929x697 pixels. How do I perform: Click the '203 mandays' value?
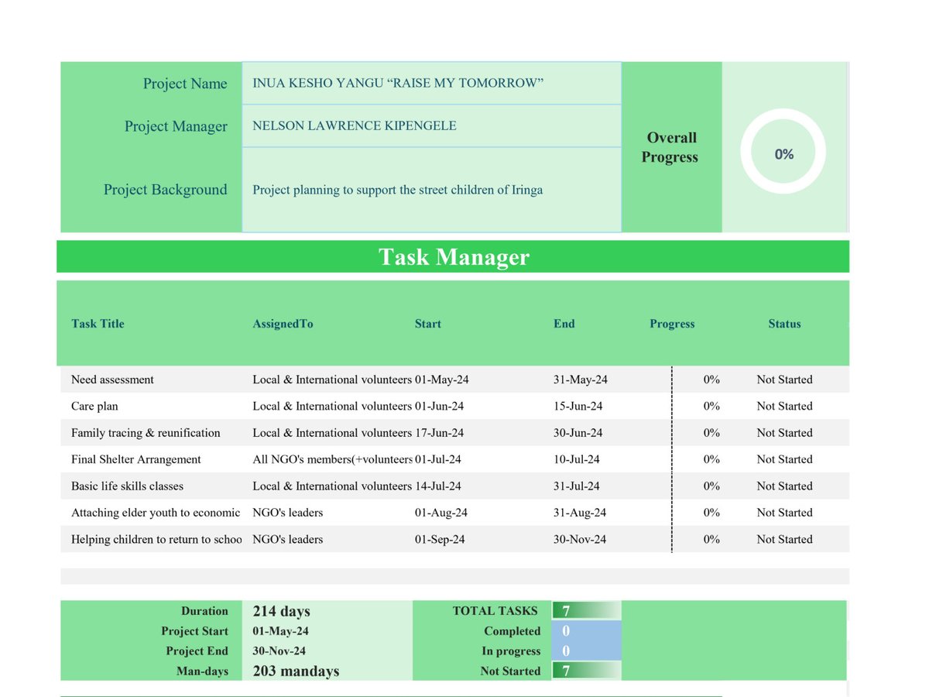(296, 671)
